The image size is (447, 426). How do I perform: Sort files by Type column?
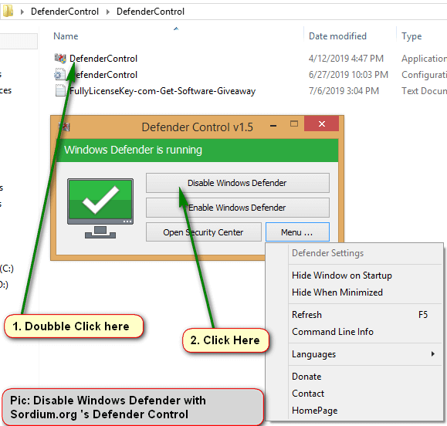(x=411, y=36)
